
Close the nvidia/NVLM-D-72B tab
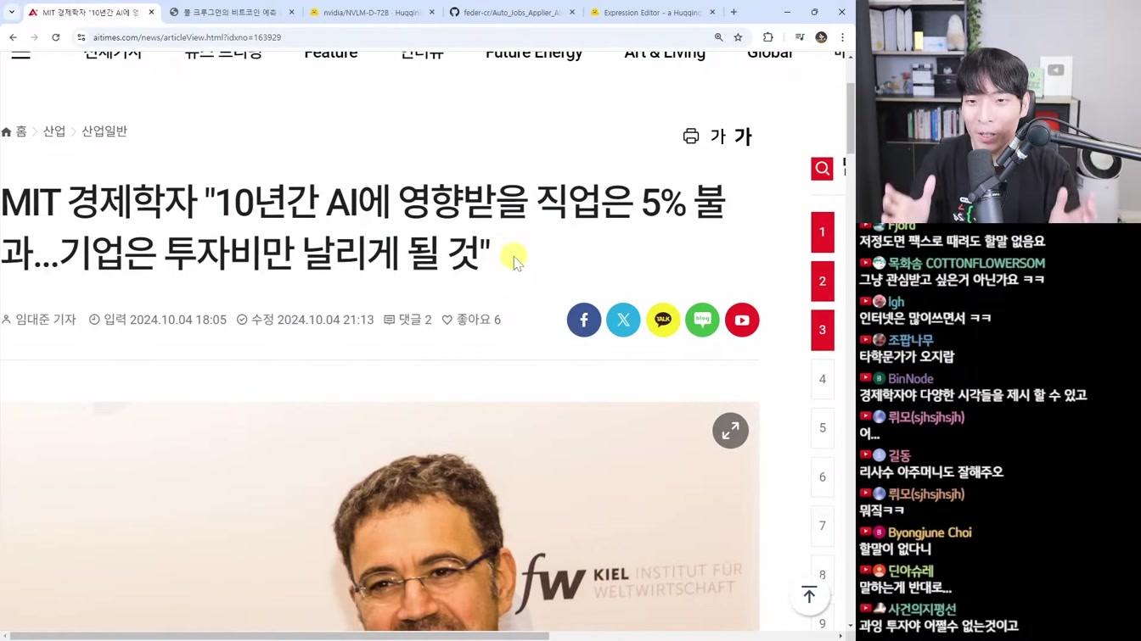click(431, 13)
